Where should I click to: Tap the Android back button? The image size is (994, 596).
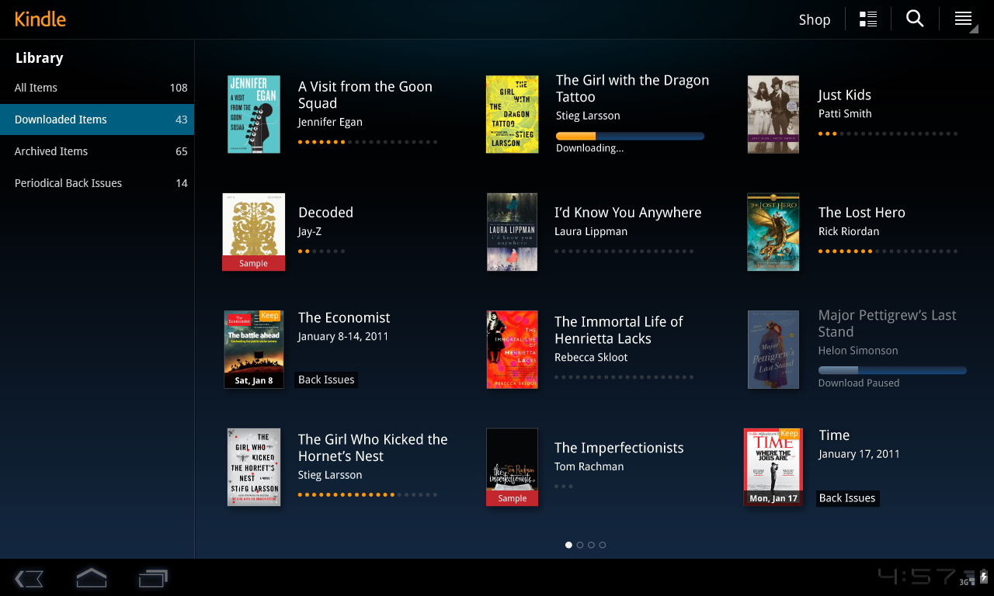(30, 578)
